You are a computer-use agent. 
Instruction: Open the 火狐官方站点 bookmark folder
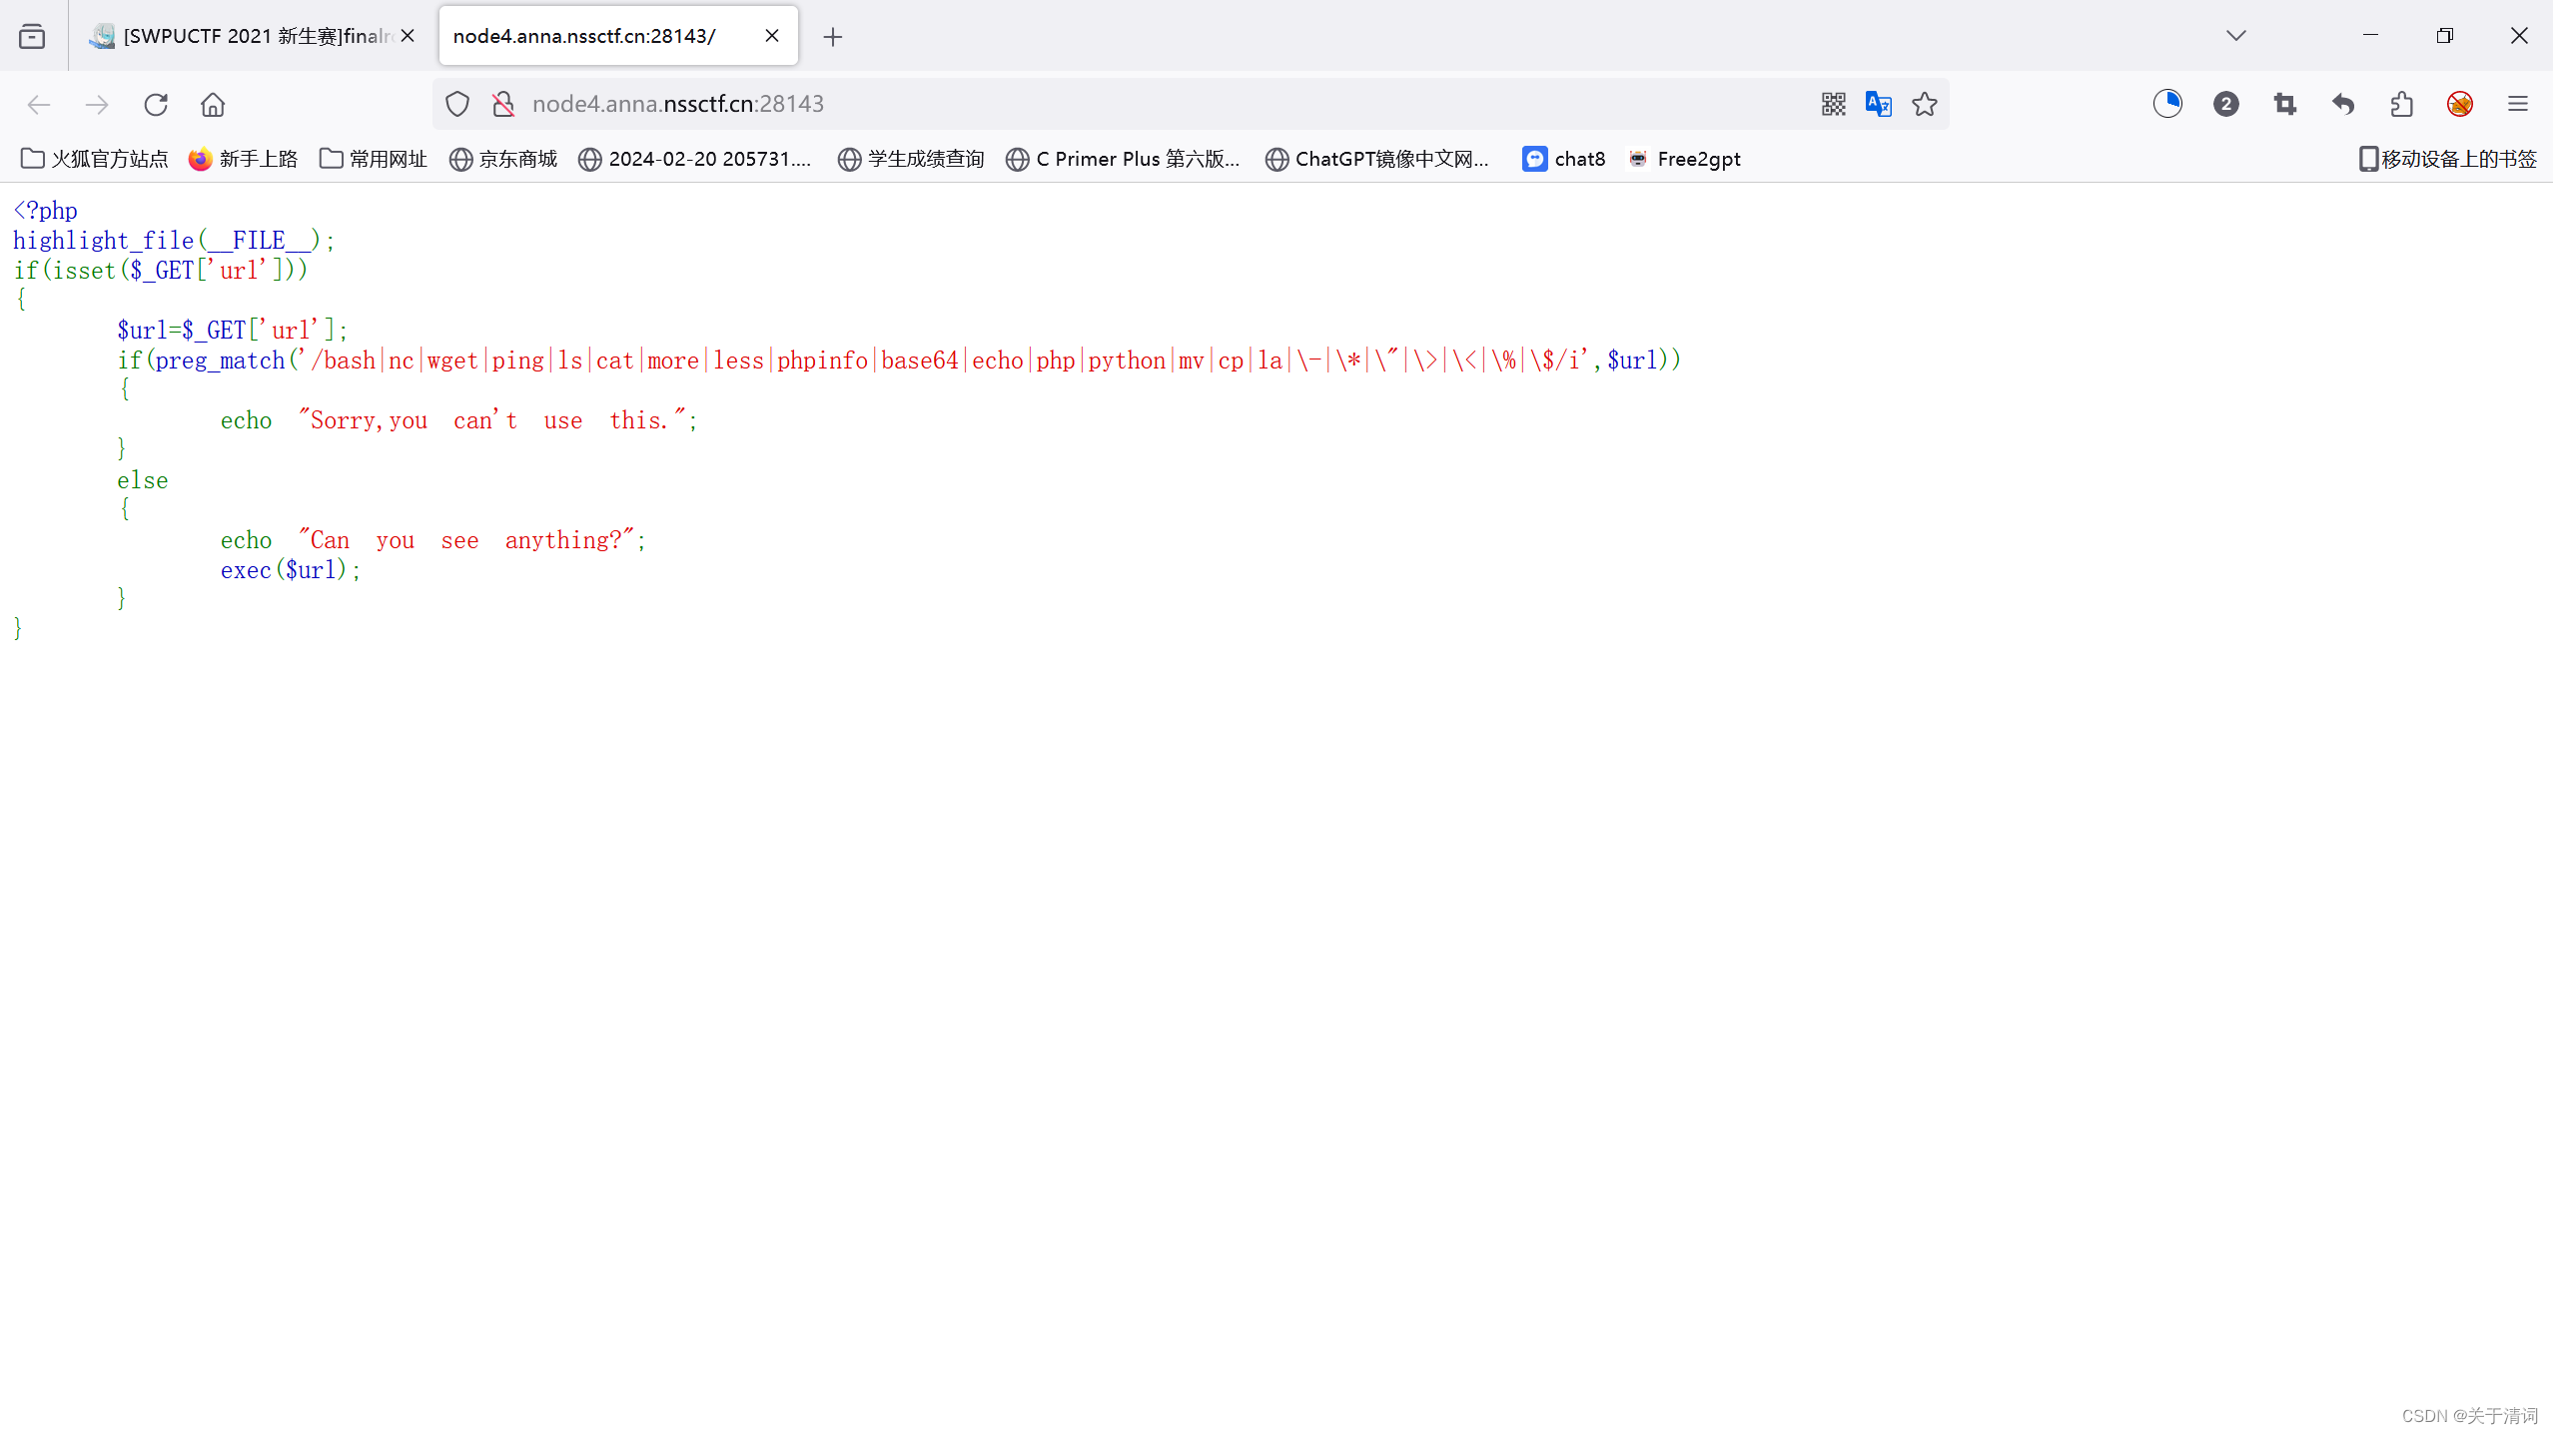[95, 159]
